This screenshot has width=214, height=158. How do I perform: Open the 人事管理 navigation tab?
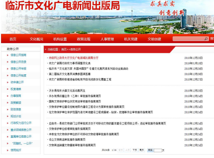[x=107, y=39]
